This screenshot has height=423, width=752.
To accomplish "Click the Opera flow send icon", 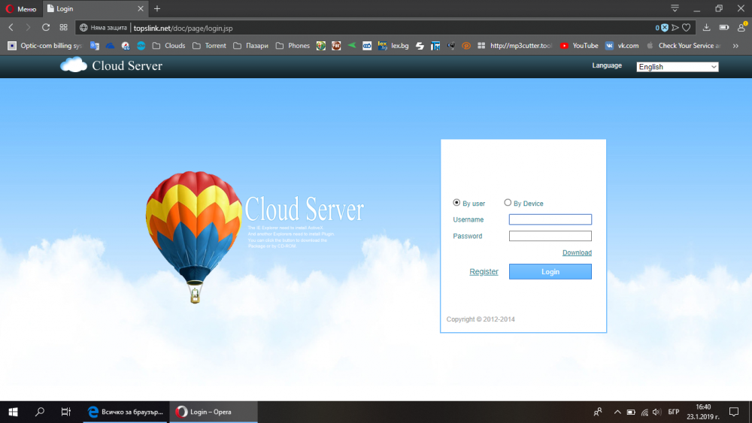I will pos(675,28).
